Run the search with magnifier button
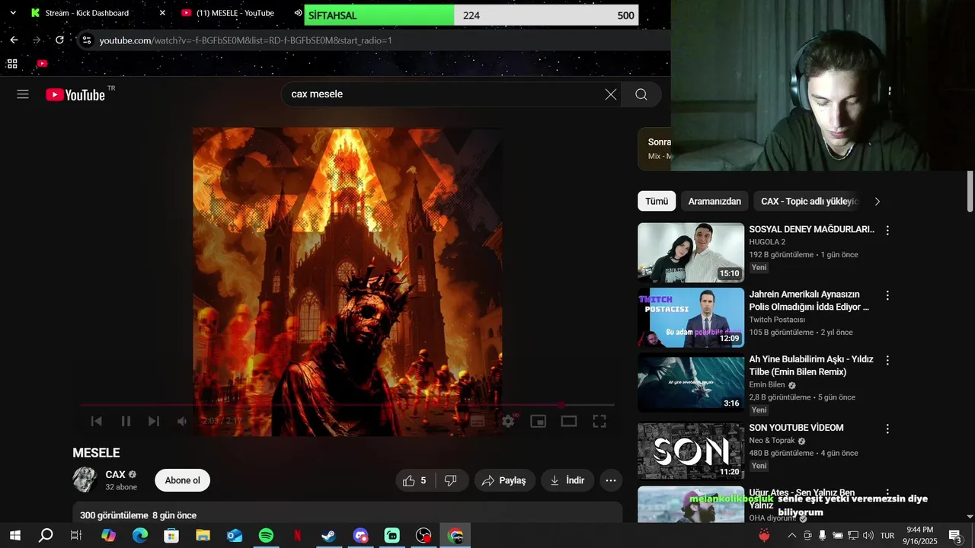 (641, 94)
